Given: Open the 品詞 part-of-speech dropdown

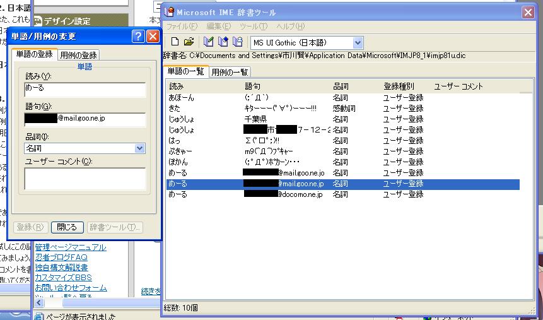Looking at the screenshot, I should point(139,148).
